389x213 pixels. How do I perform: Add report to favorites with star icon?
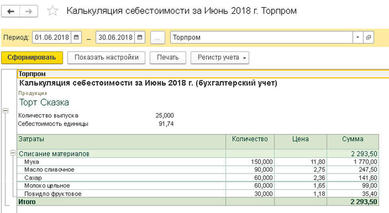pyautogui.click(x=53, y=12)
